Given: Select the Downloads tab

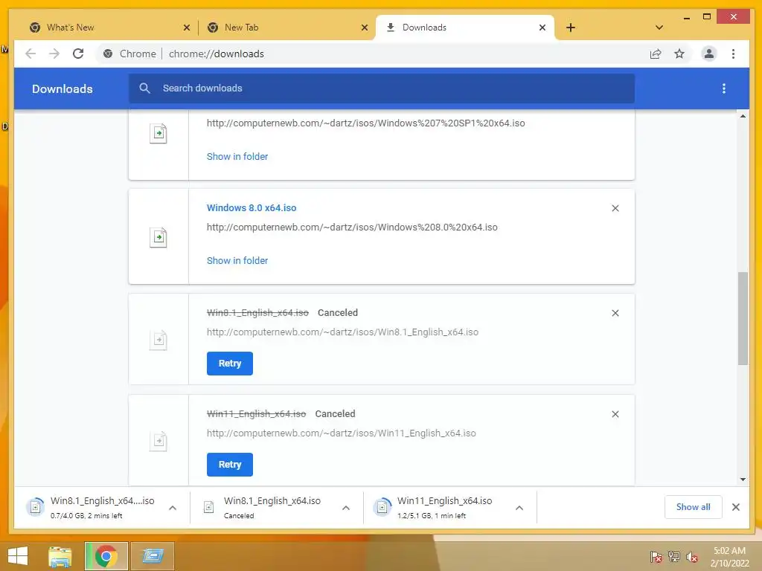Looking at the screenshot, I should point(465,28).
